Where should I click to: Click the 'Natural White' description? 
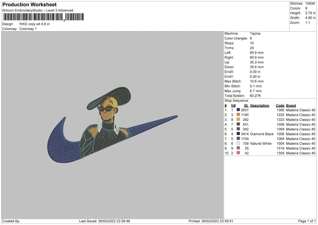click(261, 144)
